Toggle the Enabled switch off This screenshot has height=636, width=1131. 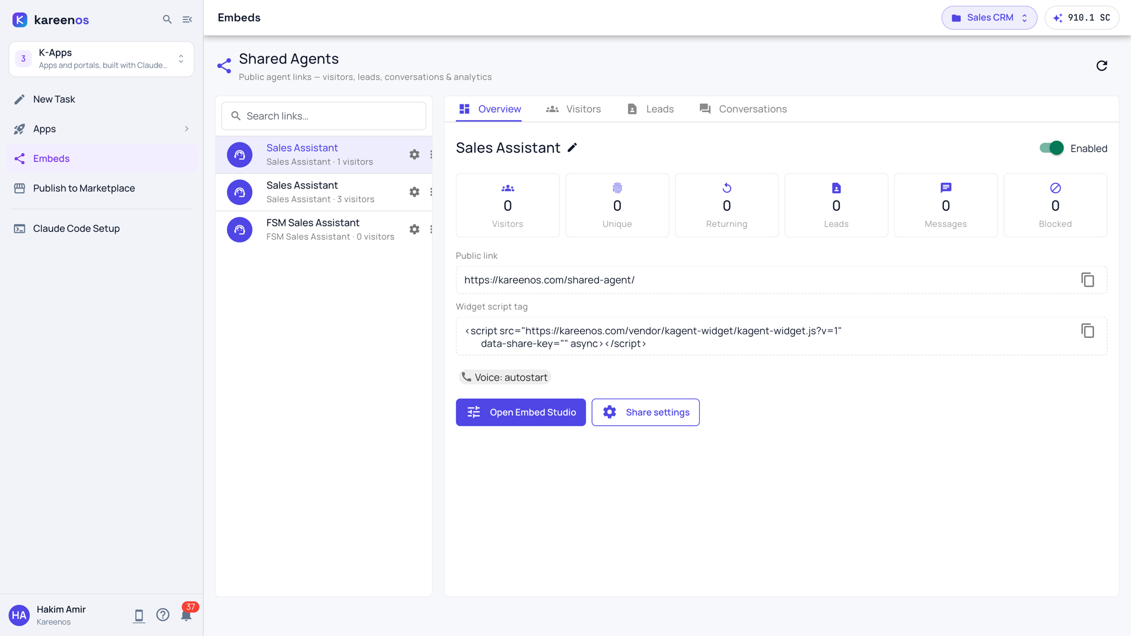pyautogui.click(x=1051, y=148)
